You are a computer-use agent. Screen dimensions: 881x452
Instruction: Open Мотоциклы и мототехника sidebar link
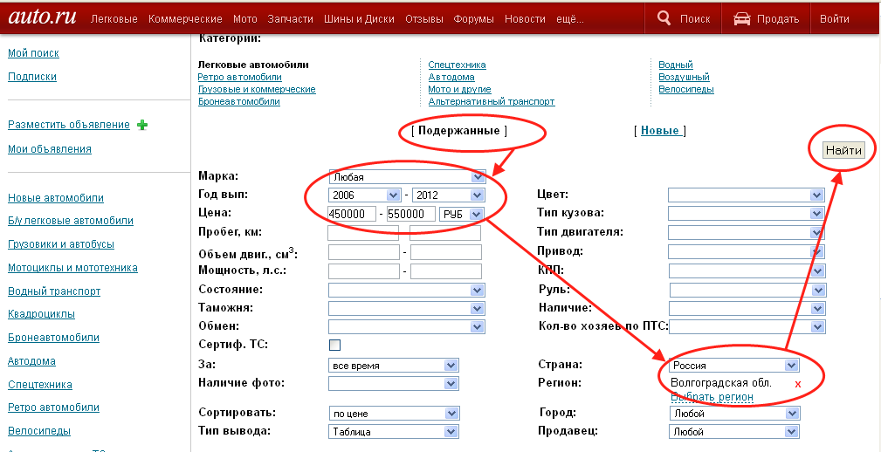point(72,268)
